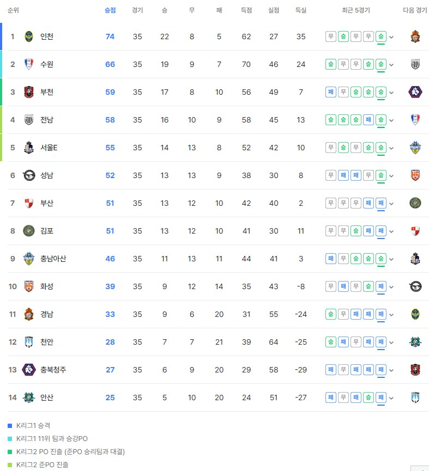This screenshot has height=471, width=429.
Task: Open the 충북청주 team name link
Action: coord(53,370)
